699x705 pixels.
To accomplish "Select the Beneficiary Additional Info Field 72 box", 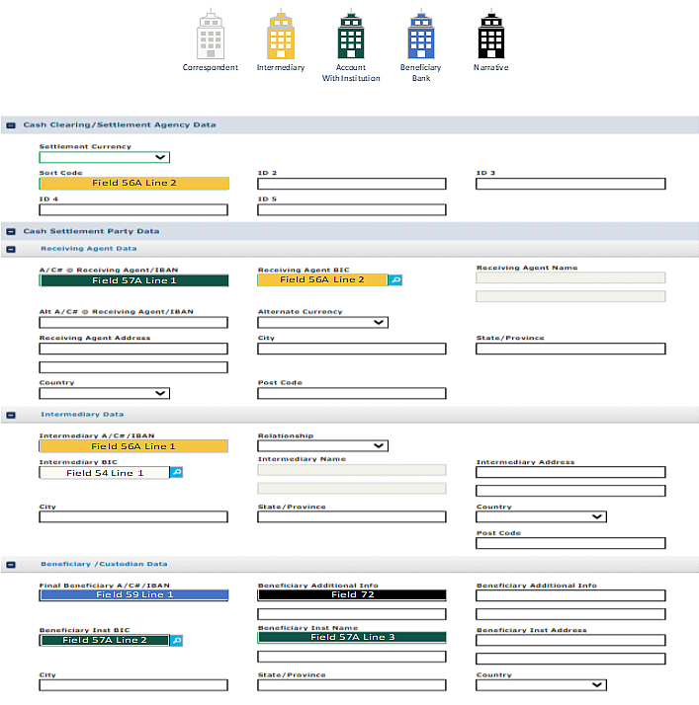I will (351, 595).
